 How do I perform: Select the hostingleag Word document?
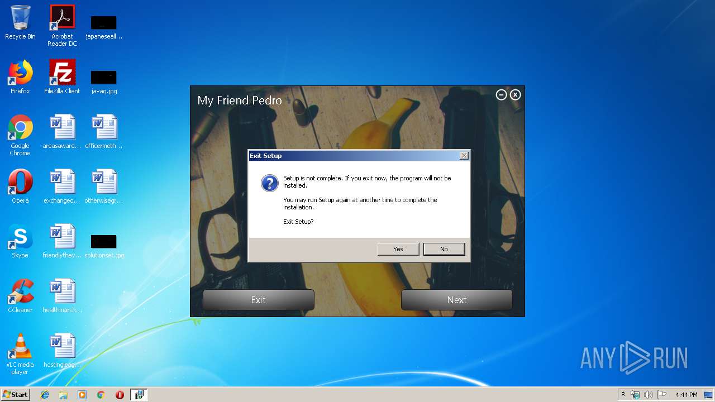coord(62,351)
